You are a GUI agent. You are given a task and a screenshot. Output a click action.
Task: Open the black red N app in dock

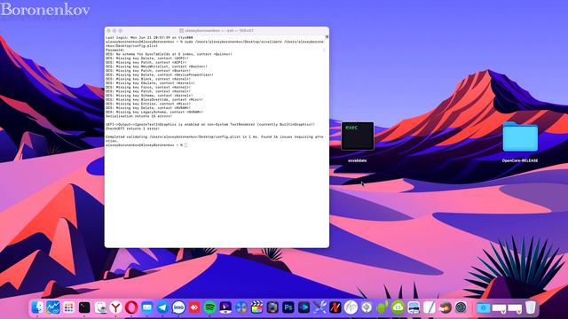pos(335,307)
